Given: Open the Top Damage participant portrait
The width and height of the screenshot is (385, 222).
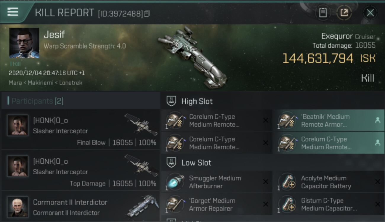Looking at the screenshot, I should [x=18, y=166].
